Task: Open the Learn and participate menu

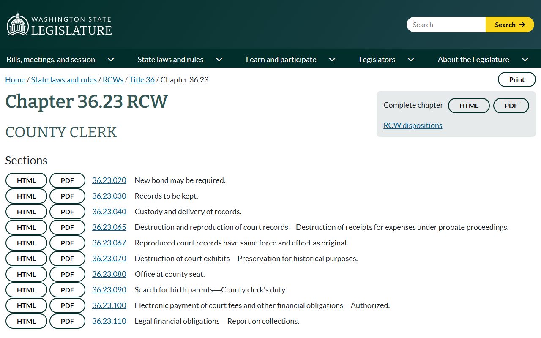Action: [281, 60]
